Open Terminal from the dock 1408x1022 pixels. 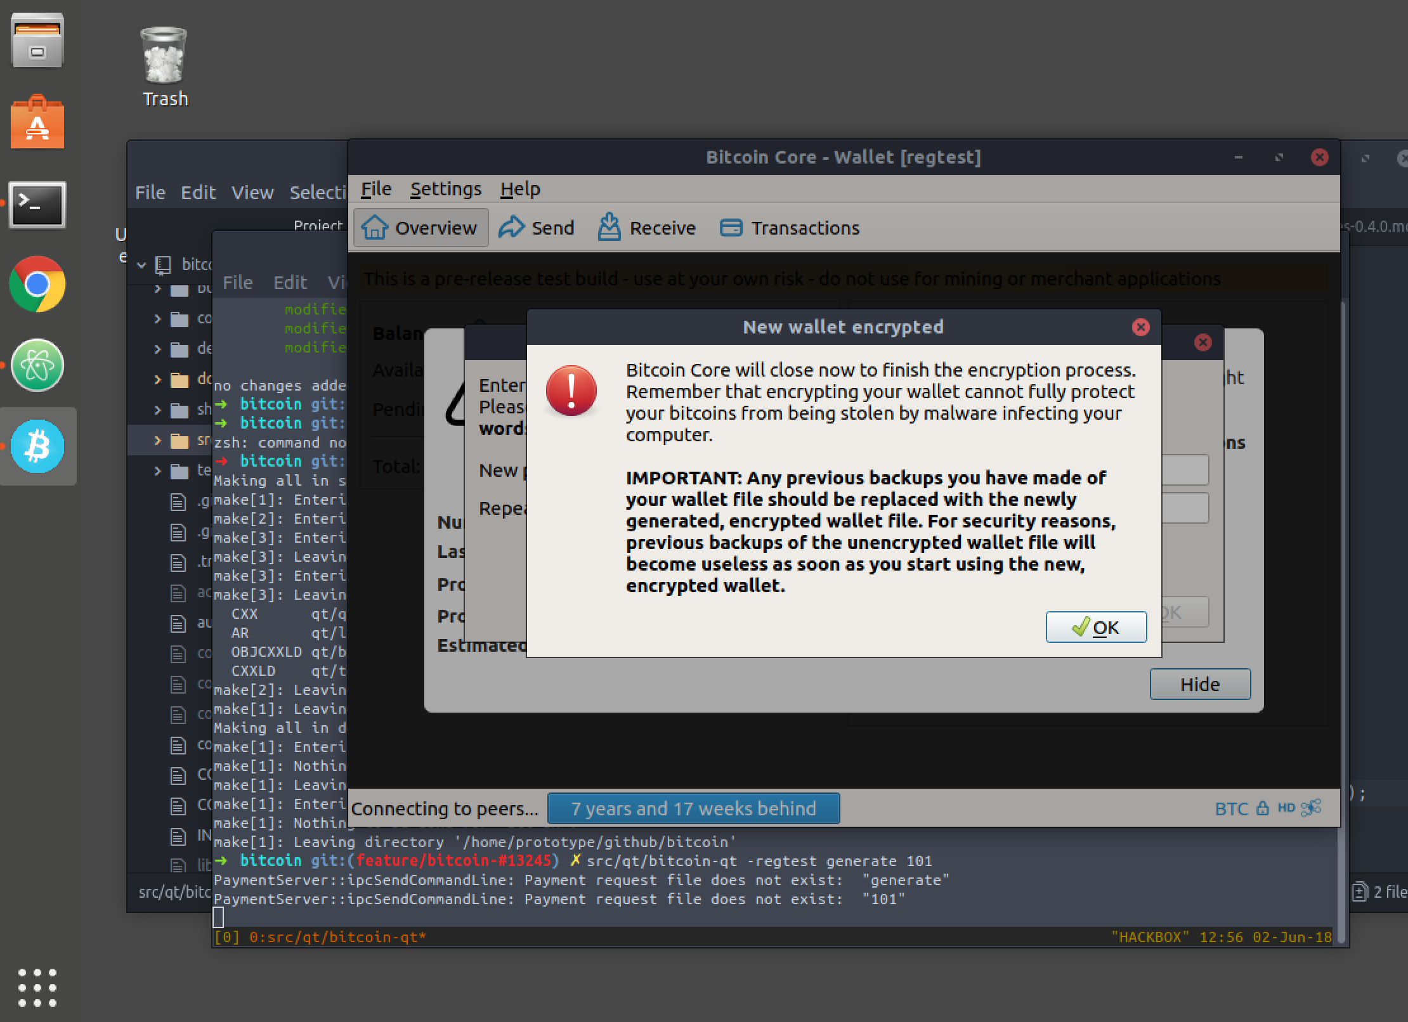pos(37,204)
